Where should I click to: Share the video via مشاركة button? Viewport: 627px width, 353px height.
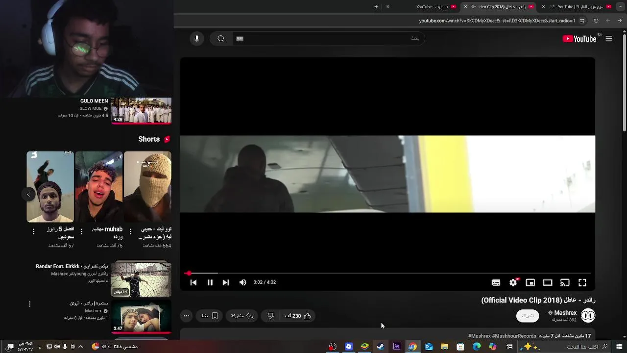tap(242, 316)
